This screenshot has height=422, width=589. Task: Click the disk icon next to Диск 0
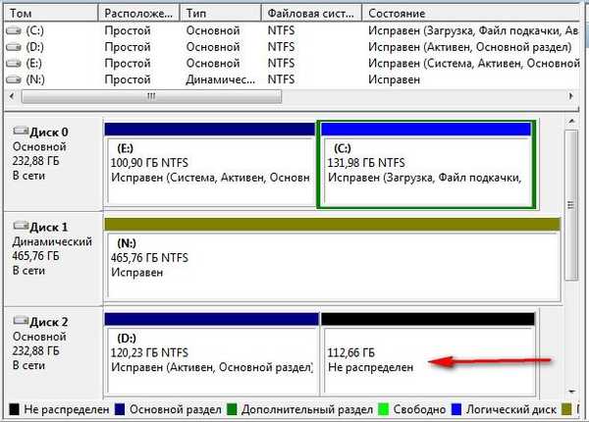click(x=21, y=132)
